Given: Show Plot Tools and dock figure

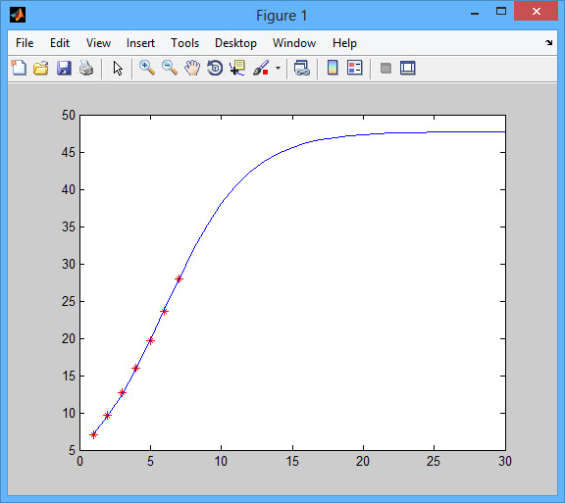Looking at the screenshot, I should pos(407,68).
